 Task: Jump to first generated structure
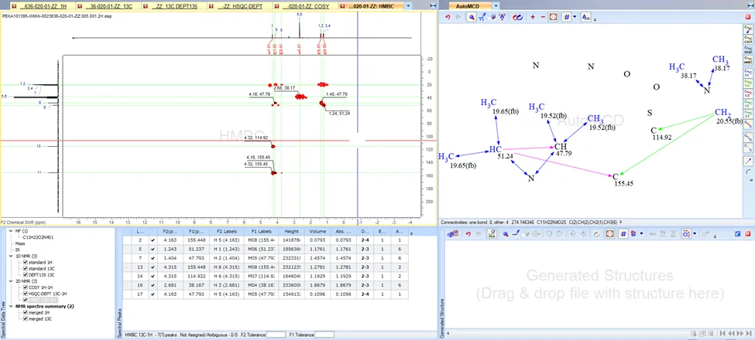(x=723, y=333)
